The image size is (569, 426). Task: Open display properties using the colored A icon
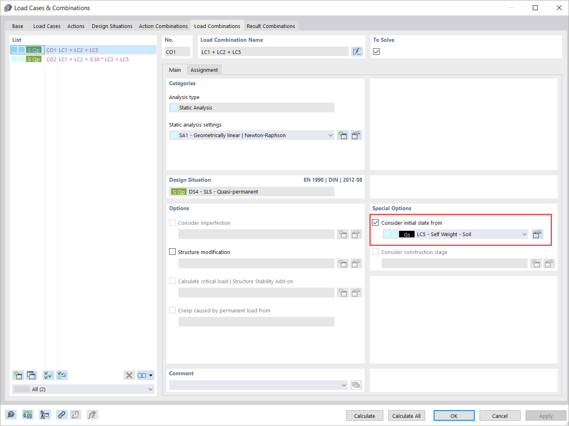point(45,415)
